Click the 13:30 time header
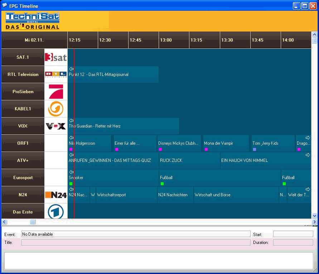This screenshot has height=274, width=319. [235, 40]
